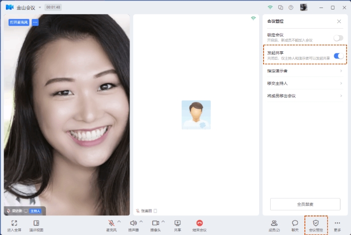Enter fullscreen with 进入全屏 icon
This screenshot has height=235, width=351.
(14, 223)
